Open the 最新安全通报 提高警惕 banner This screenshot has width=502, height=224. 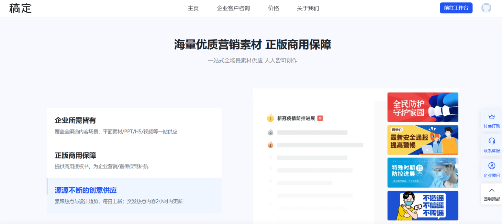(x=423, y=140)
